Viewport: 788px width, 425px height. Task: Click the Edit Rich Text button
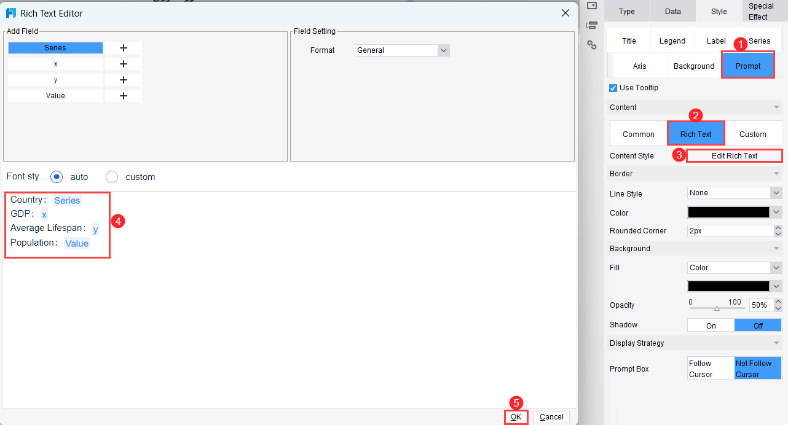coord(735,156)
